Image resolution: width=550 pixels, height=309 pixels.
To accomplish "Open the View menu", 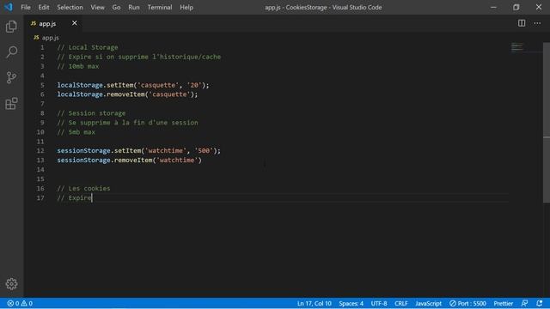I will [97, 7].
